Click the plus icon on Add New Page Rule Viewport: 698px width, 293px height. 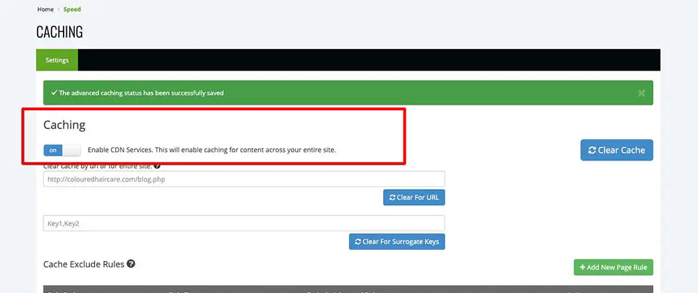(x=582, y=268)
